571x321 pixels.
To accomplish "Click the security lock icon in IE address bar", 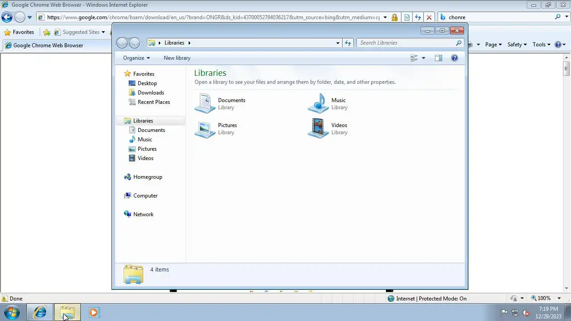I will [x=394, y=17].
